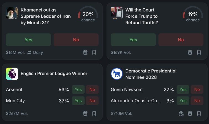
Task: Click the rewards icon beside $710M Vol.
Action: coord(181,113)
